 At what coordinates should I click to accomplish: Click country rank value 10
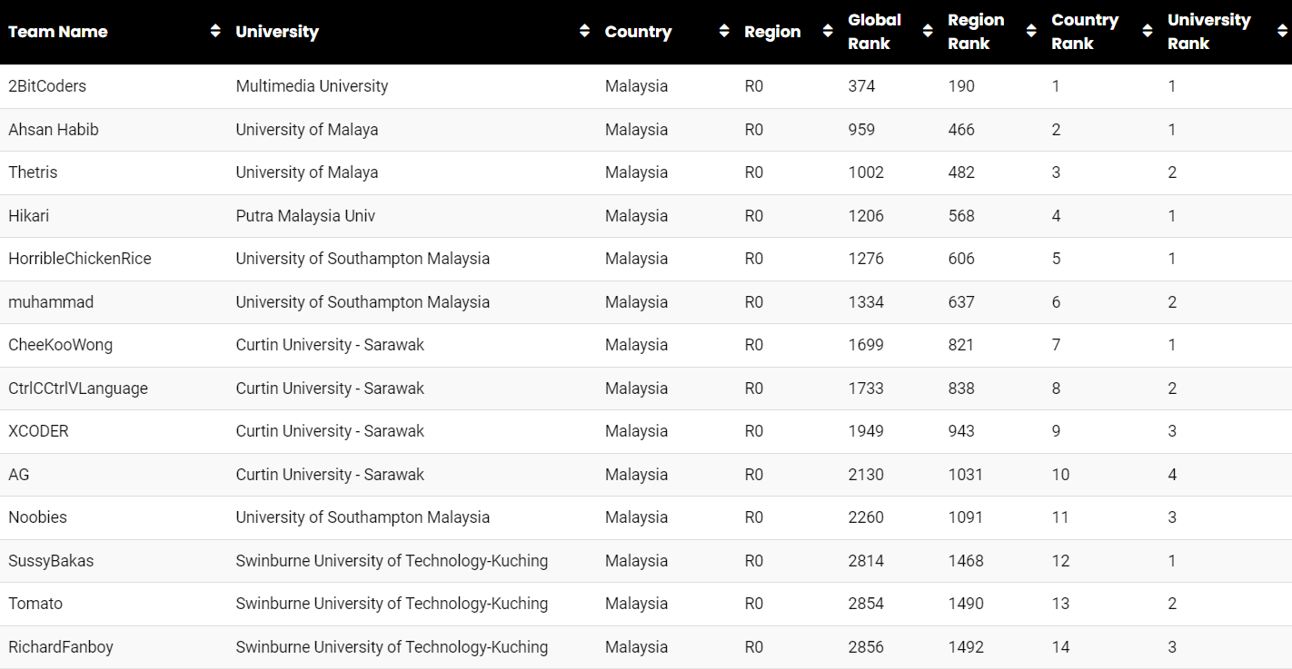pyautogui.click(x=1060, y=475)
